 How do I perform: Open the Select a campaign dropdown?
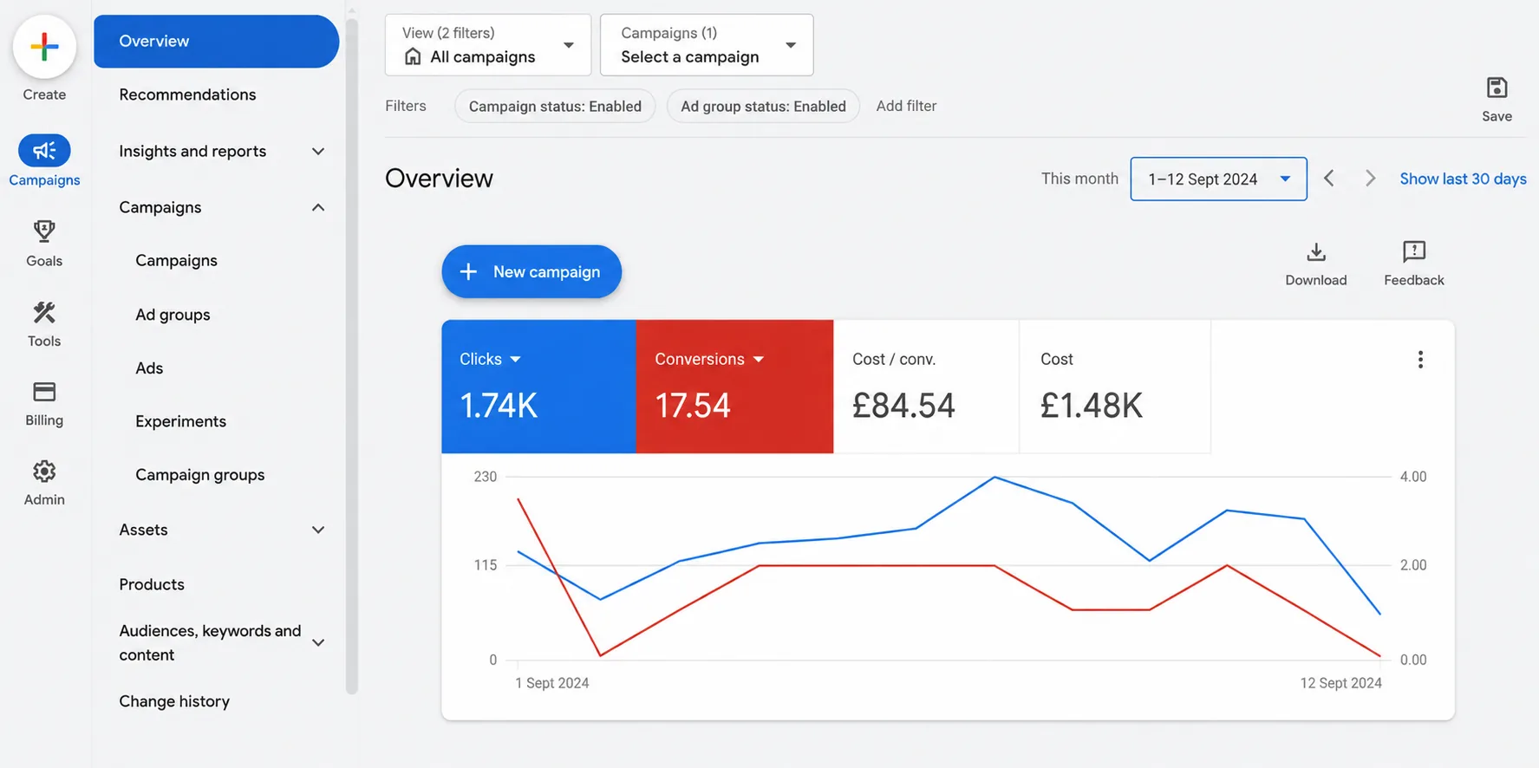[x=707, y=45]
